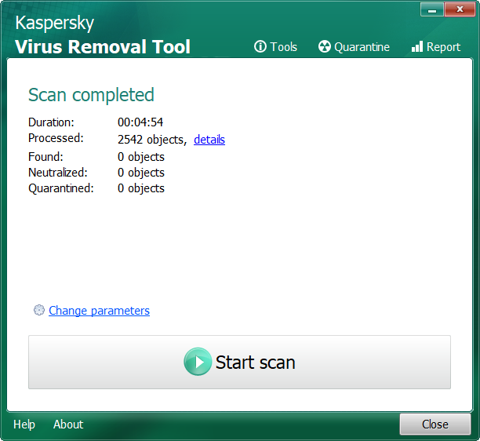
Task: Select the Quarantined label
Action: point(61,188)
